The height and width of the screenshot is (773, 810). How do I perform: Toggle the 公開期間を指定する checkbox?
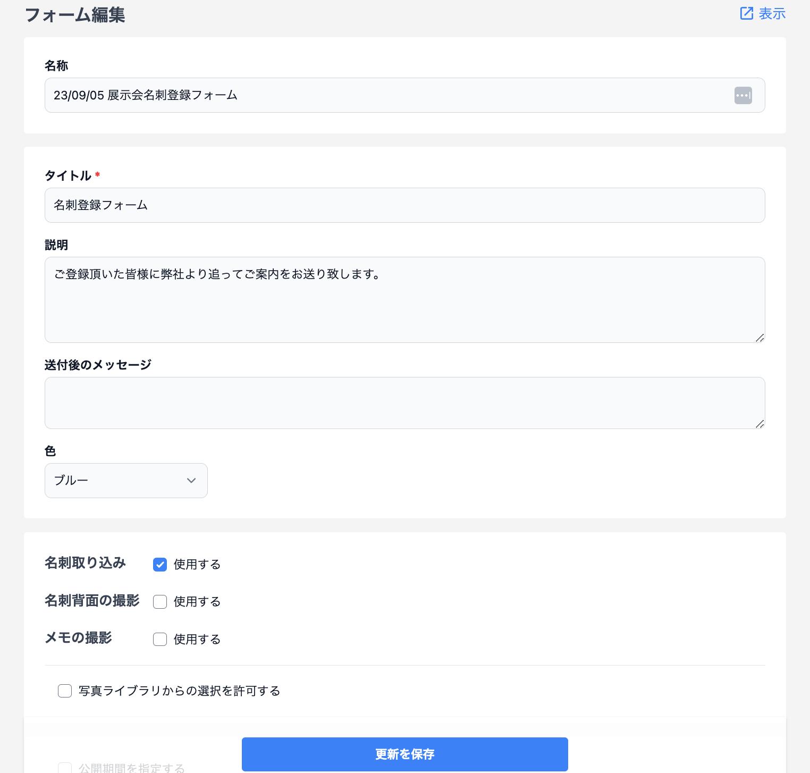pos(65,768)
